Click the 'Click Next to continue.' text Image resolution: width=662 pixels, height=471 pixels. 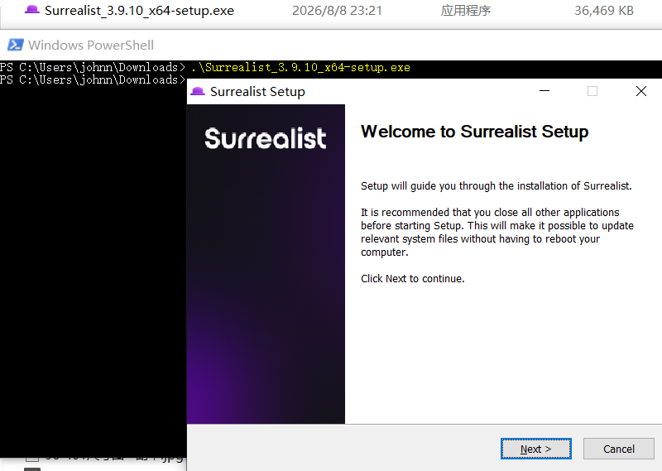click(x=412, y=279)
